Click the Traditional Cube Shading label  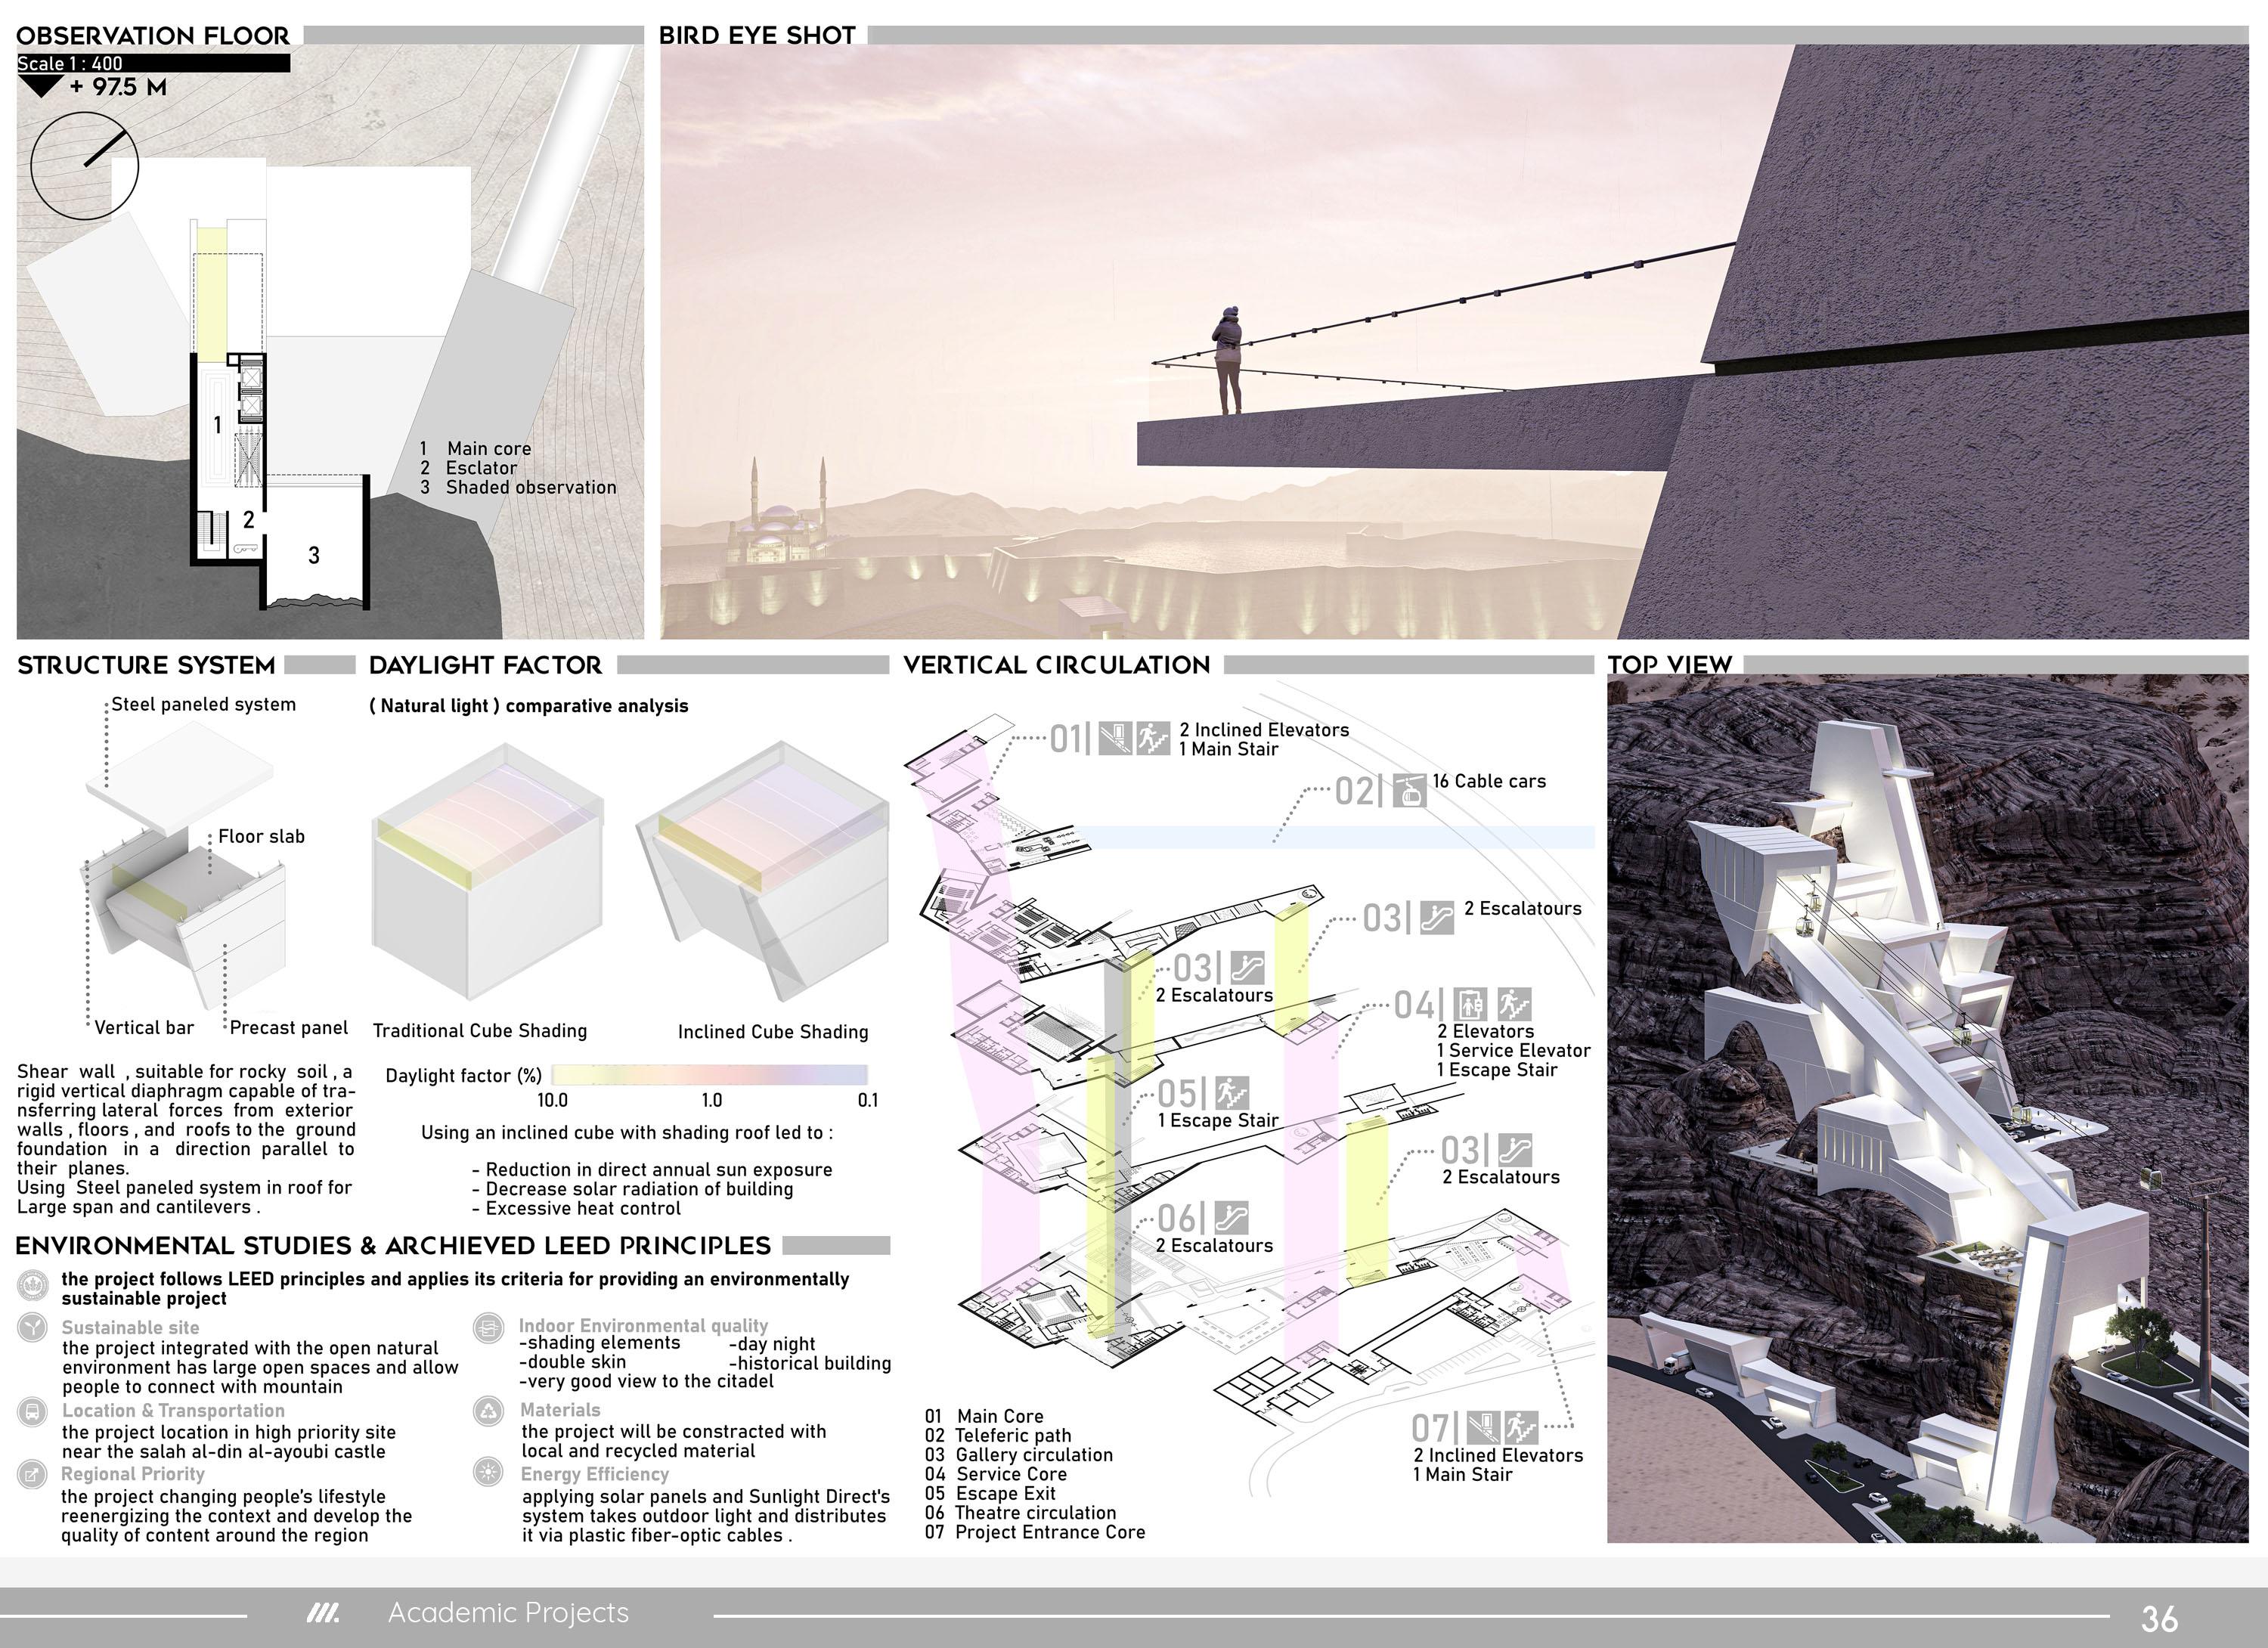[x=480, y=1031]
